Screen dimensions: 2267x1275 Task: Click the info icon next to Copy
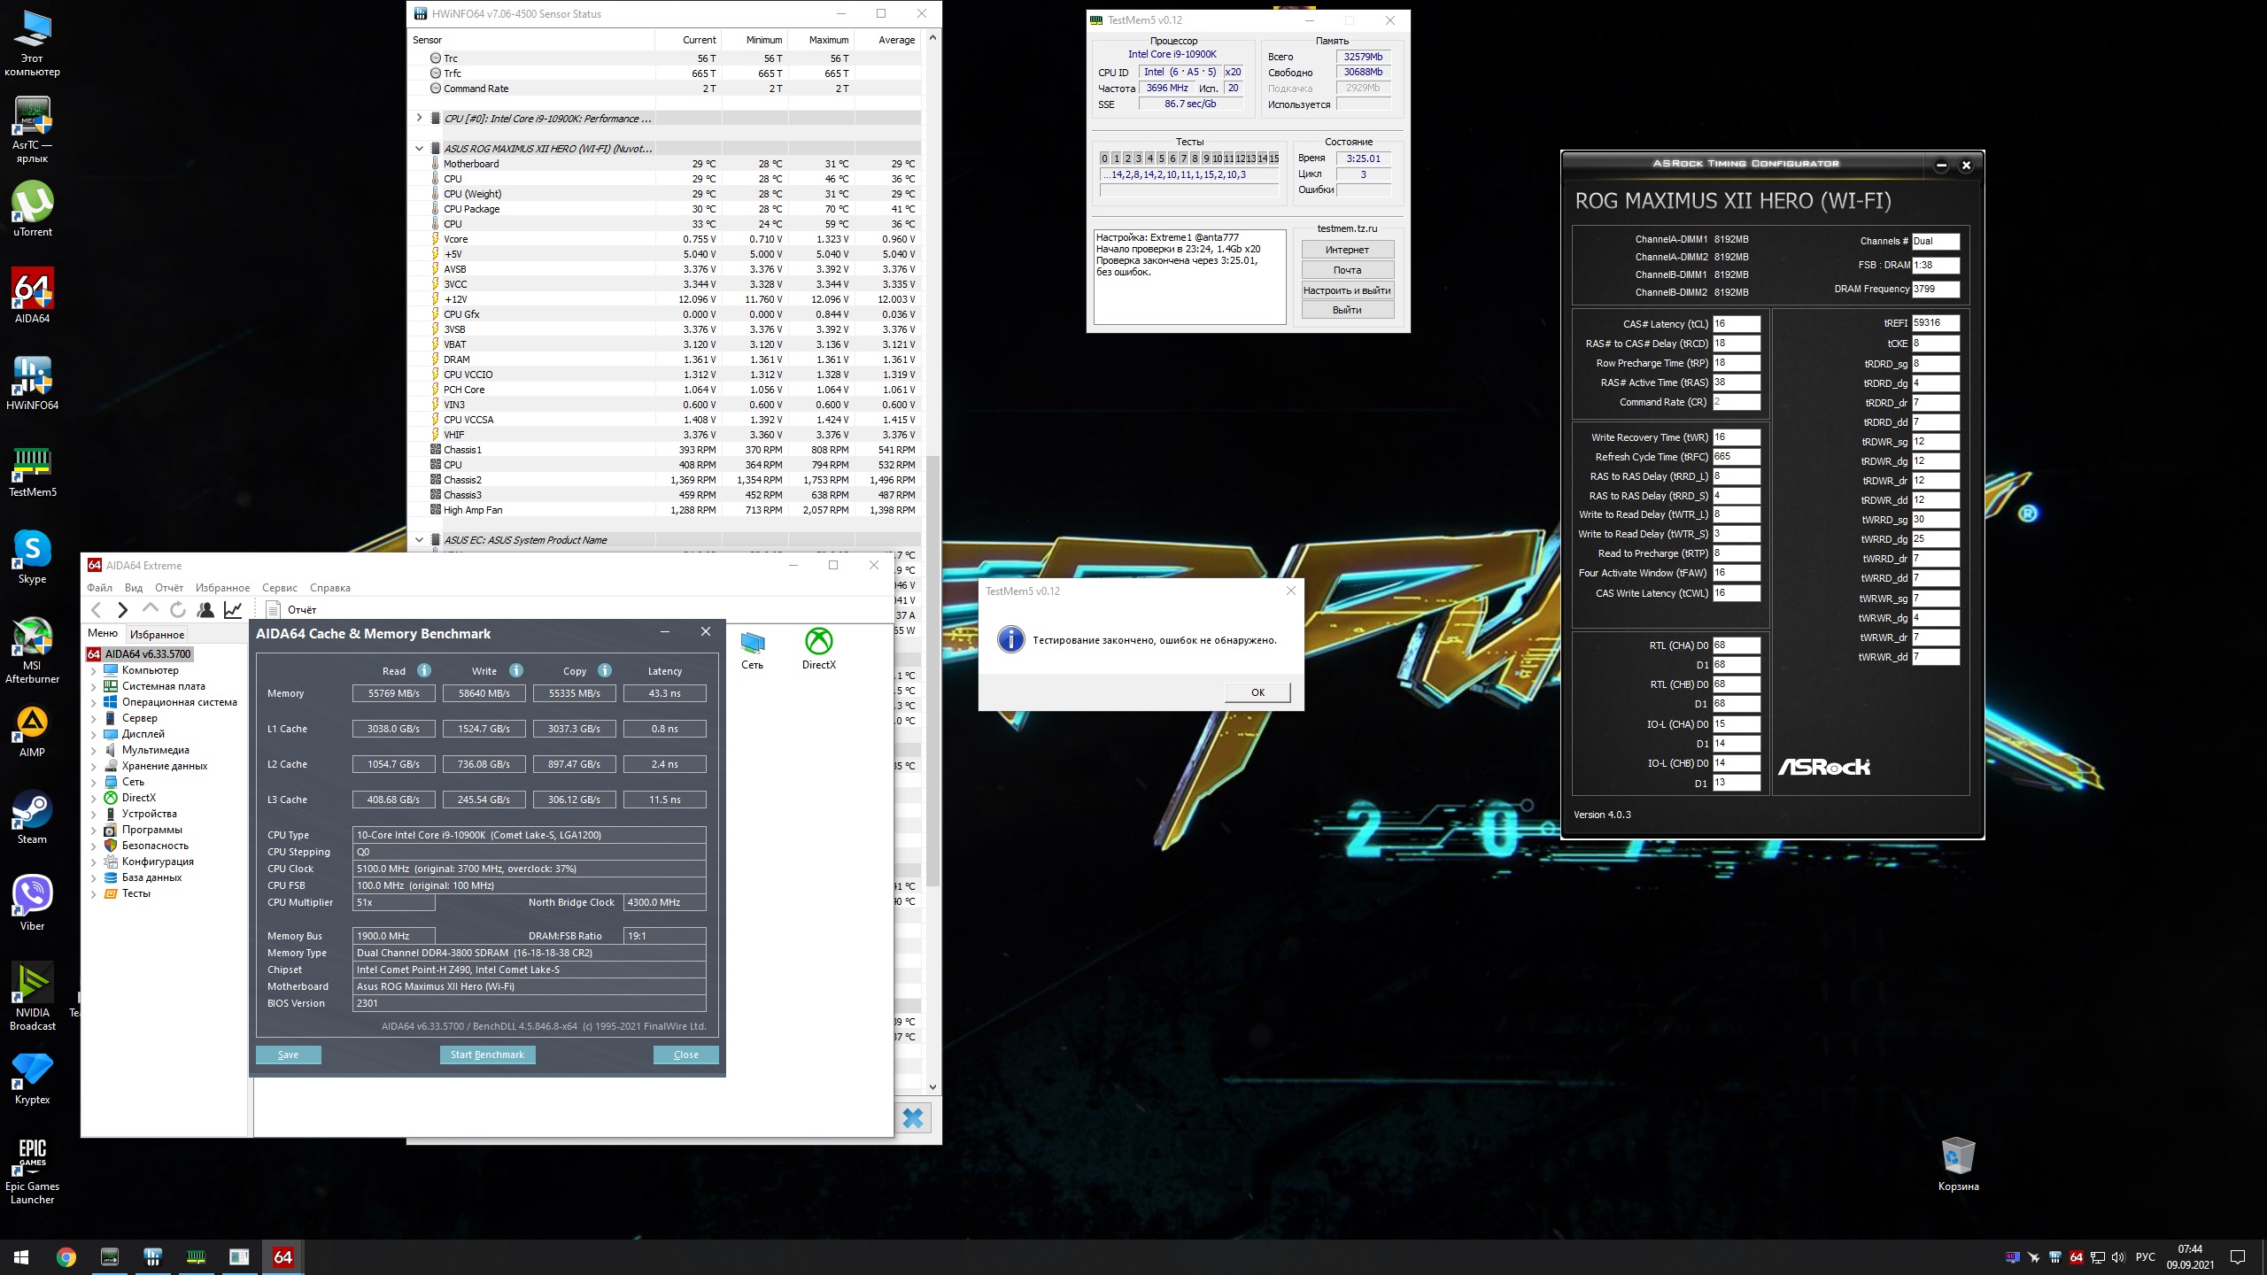(605, 670)
